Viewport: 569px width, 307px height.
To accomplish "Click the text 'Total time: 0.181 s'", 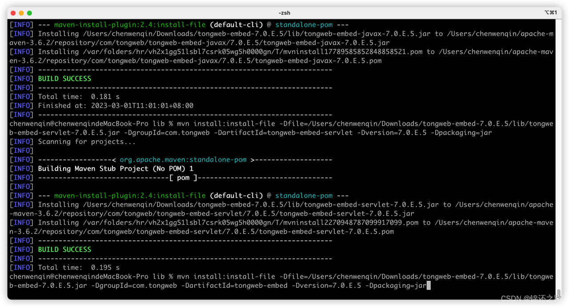I will tap(79, 96).
